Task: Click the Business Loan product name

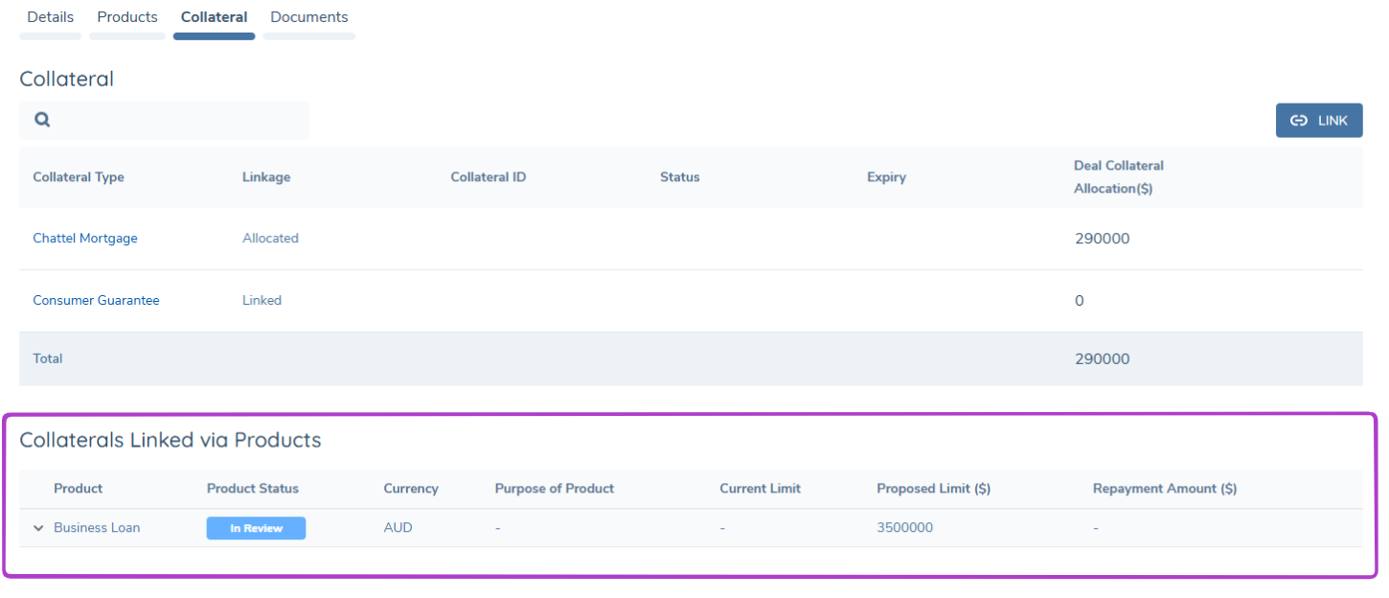Action: click(x=97, y=528)
